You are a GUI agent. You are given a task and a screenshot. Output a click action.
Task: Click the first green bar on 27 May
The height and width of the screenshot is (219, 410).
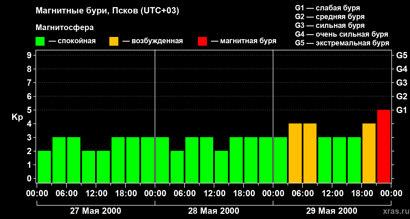44,167
